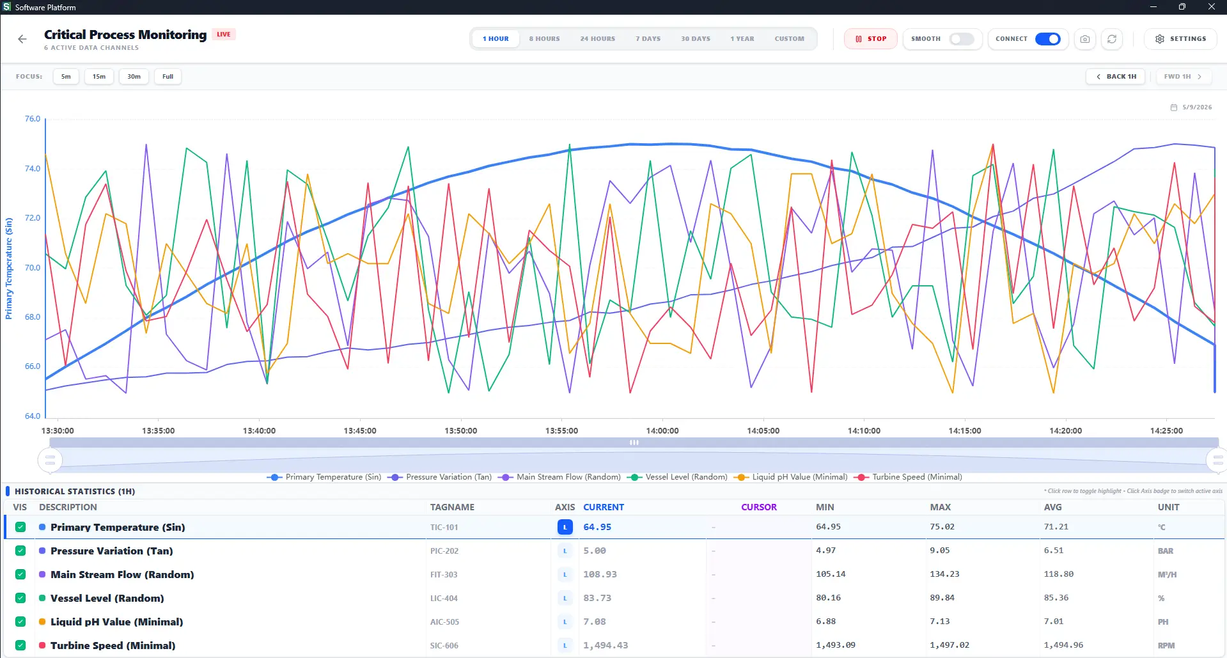Click the LIVE status badge
This screenshot has height=658, width=1227.
point(224,35)
